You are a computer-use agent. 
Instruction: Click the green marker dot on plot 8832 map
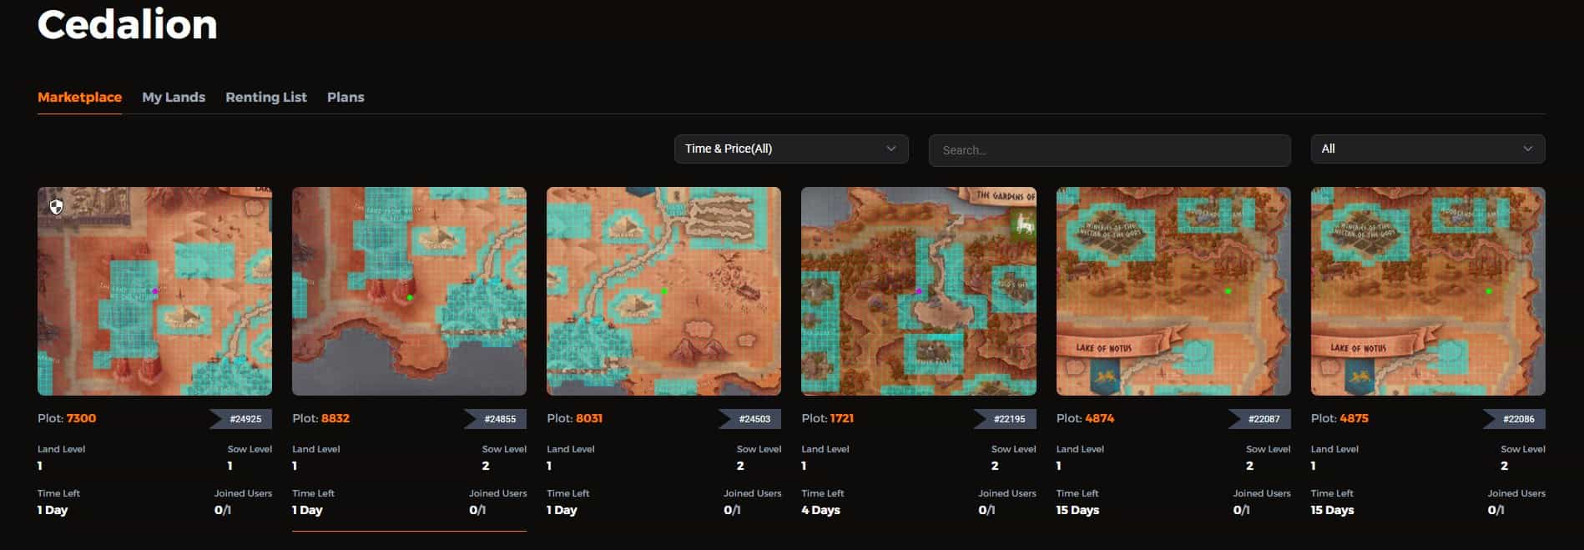point(410,297)
